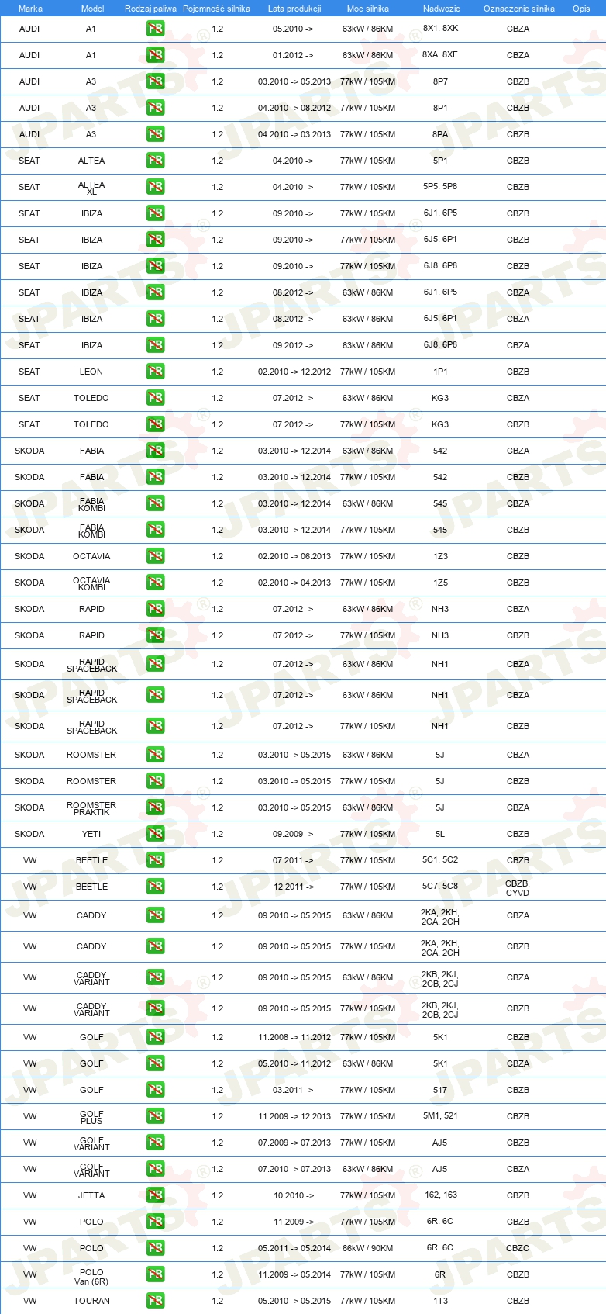
Task: Click petrol icon in VW JETTA row
Action: pyautogui.click(x=155, y=1195)
